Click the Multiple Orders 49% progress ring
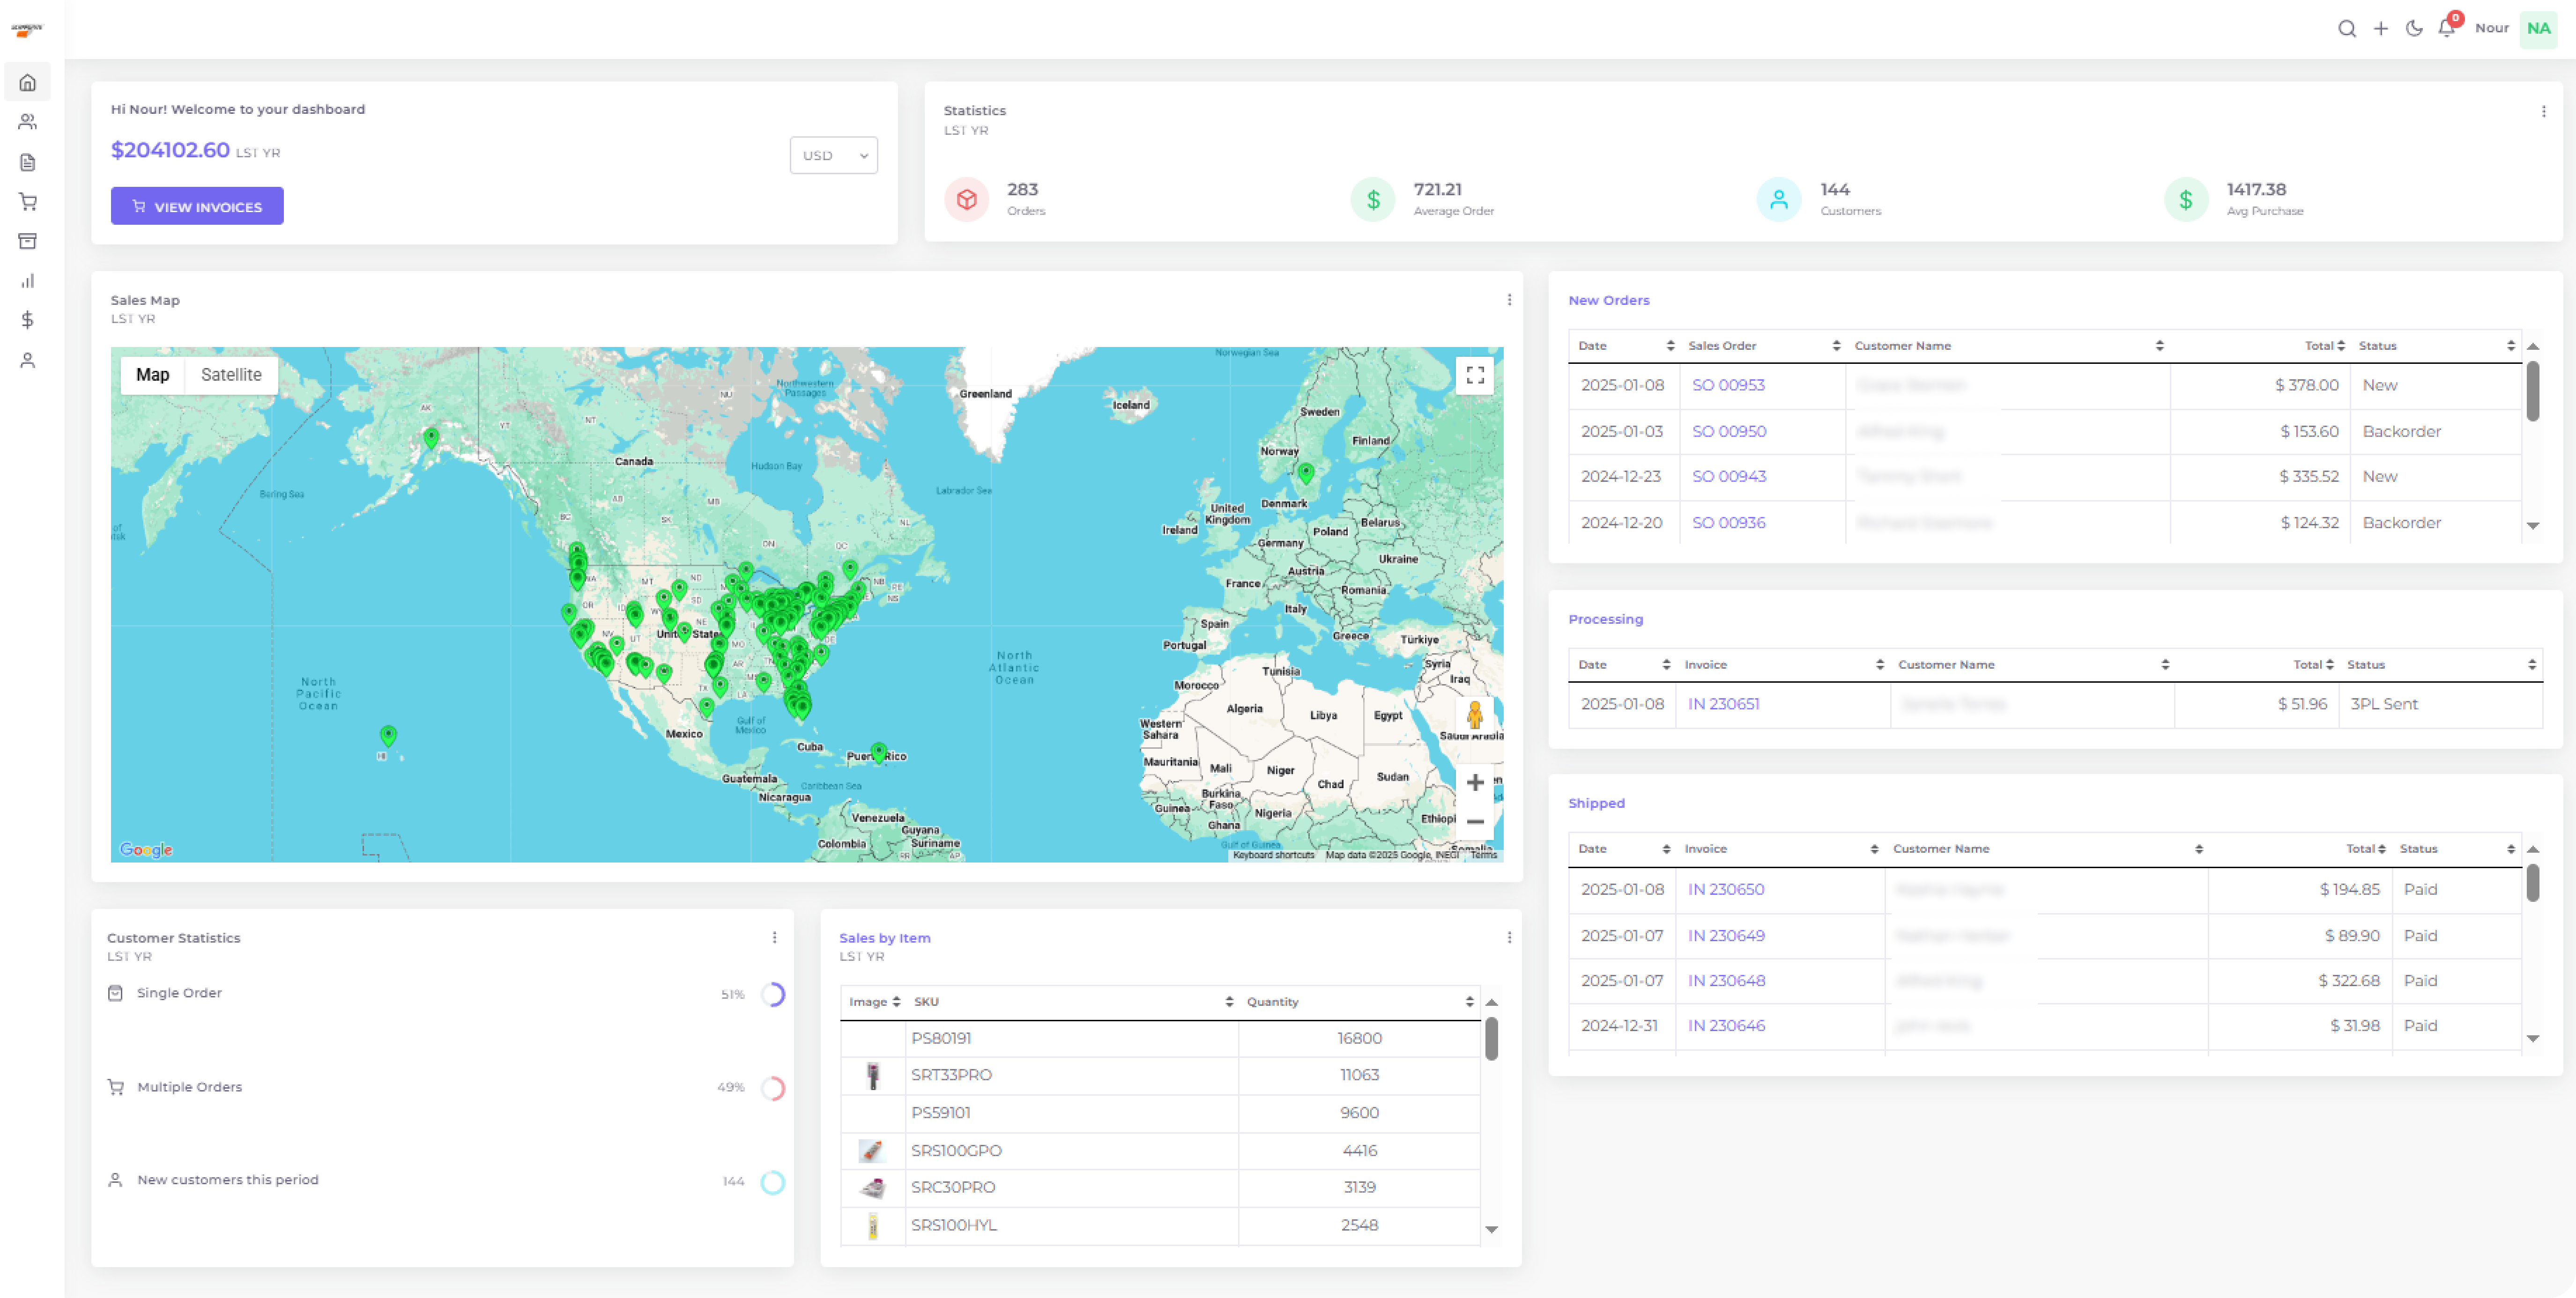The width and height of the screenshot is (2576, 1298). (x=773, y=1088)
